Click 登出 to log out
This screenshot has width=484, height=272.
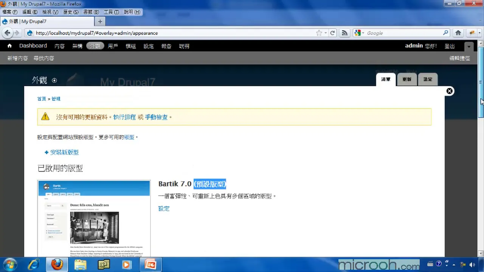point(450,46)
